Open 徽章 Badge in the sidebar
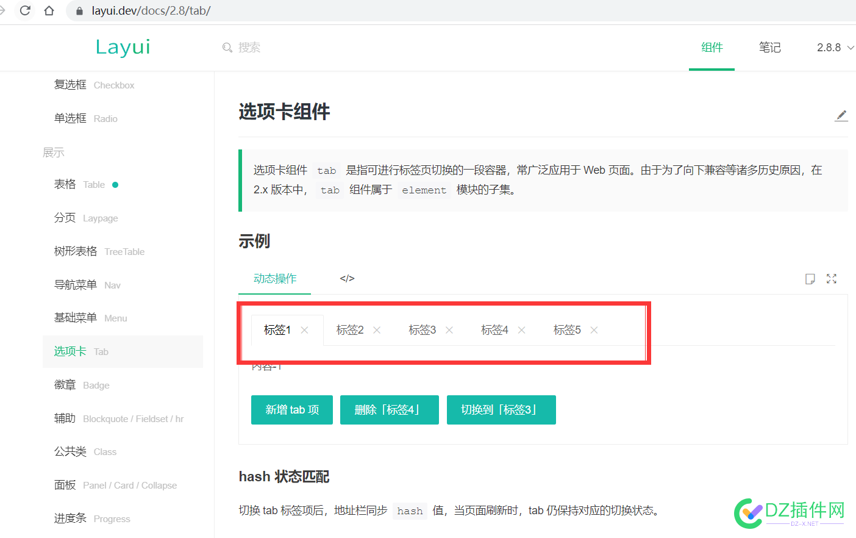Image resolution: width=856 pixels, height=538 pixels. tap(82, 385)
